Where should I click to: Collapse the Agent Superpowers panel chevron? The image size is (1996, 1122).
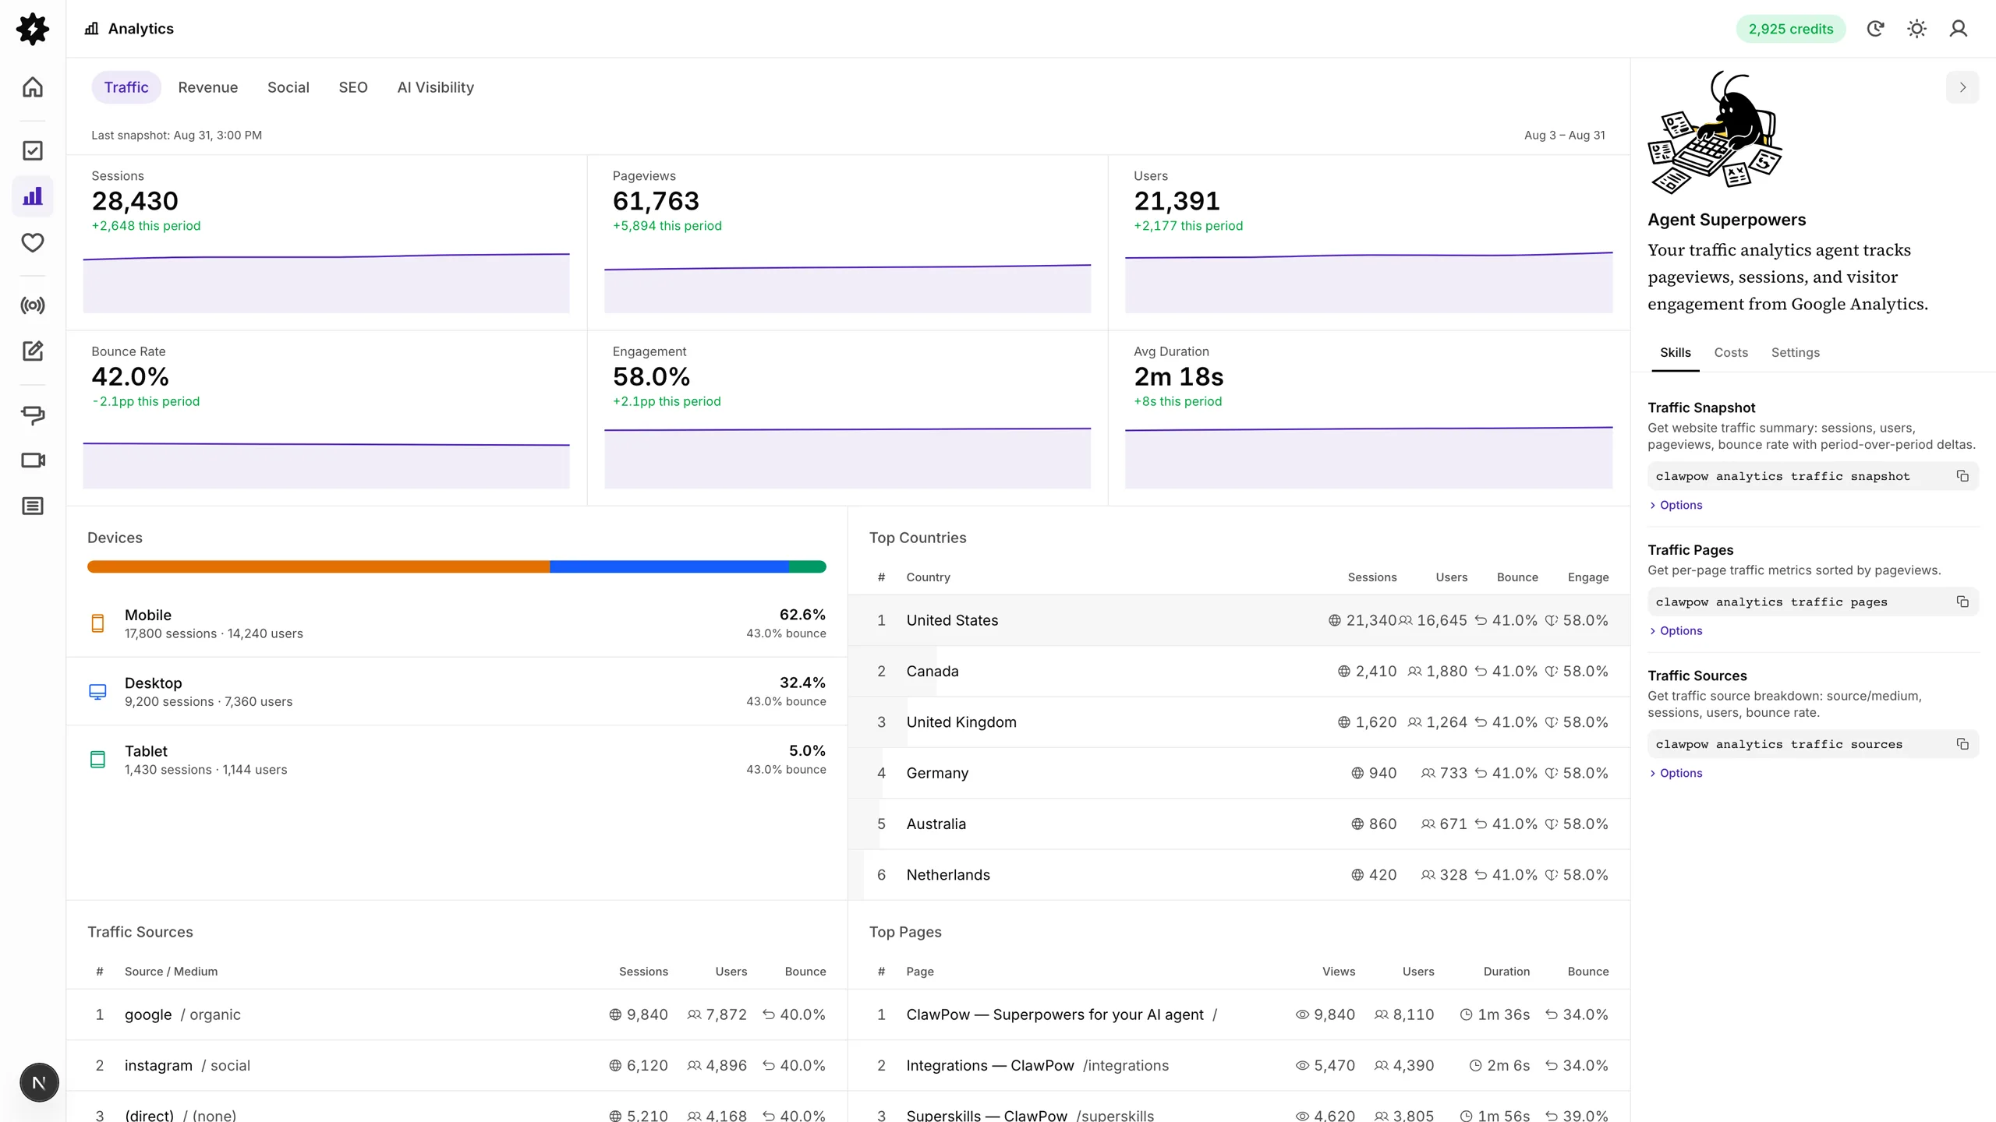click(x=1962, y=87)
